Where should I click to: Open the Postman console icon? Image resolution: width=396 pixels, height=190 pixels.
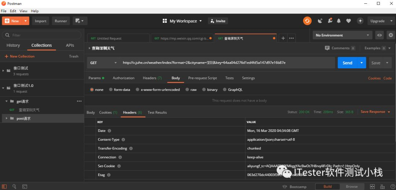click(x=25, y=186)
